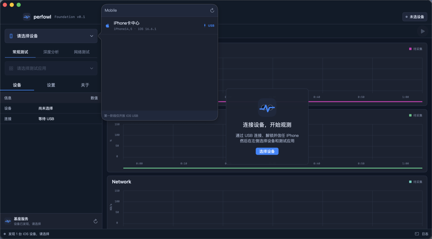The width and height of the screenshot is (432, 239).
Task: Click the app grid icon in 请选择测试应用
Action: [11, 69]
